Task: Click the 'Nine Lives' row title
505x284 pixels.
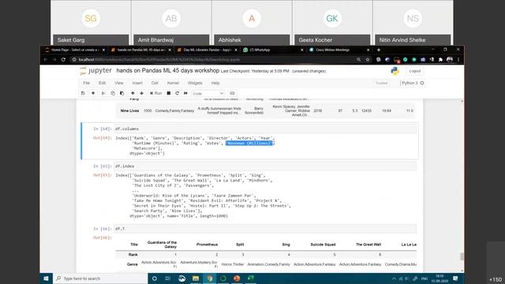Action: click(129, 110)
